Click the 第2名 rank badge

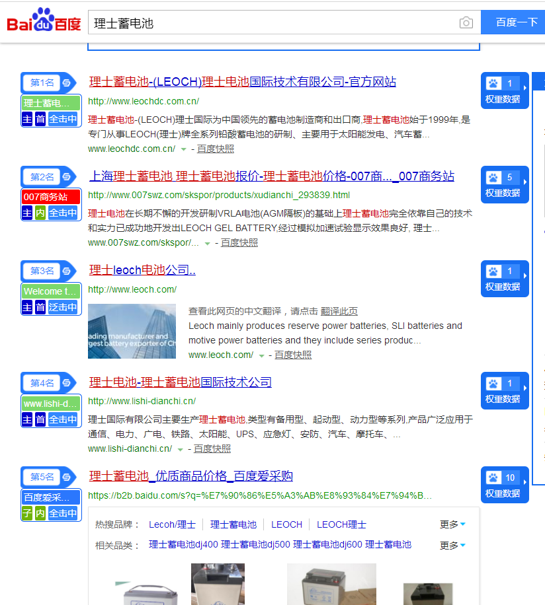click(x=42, y=177)
